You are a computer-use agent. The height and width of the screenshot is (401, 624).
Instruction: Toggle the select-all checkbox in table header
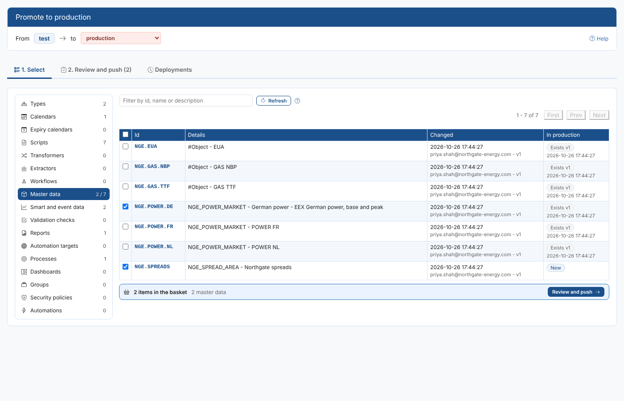click(x=125, y=135)
